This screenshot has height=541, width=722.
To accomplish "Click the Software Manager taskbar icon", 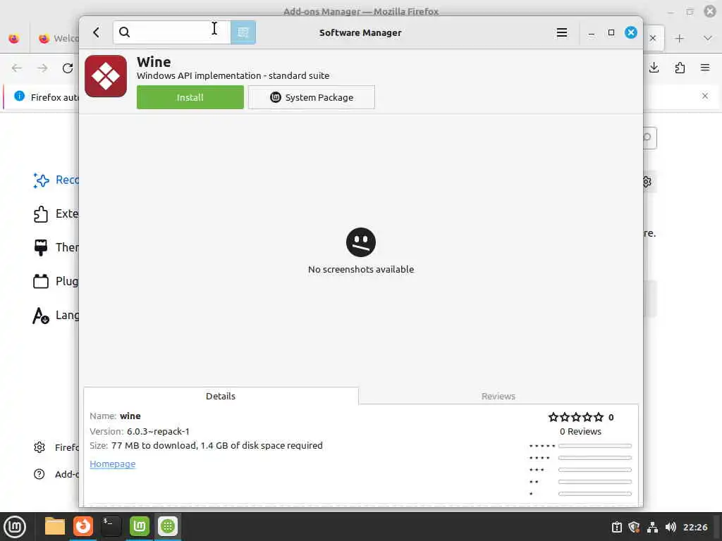I will pos(168,526).
